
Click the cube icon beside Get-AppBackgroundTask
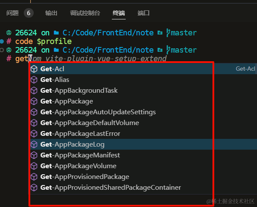34,91
